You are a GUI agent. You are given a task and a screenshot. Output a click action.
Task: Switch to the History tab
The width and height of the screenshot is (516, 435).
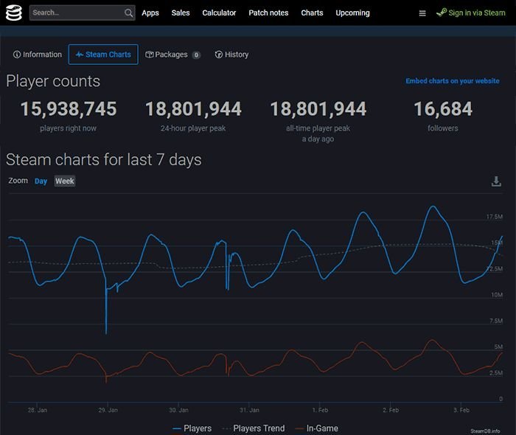click(231, 55)
